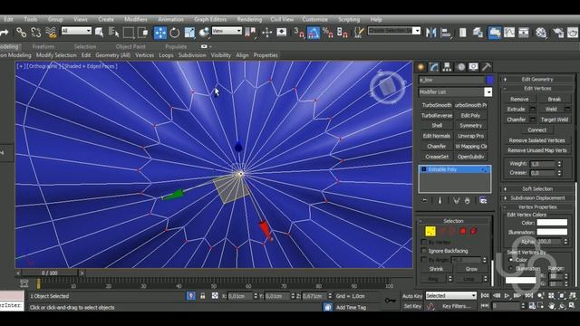This screenshot has height=326, width=580.
Task: Toggle the Auto Key button
Action: click(x=412, y=296)
